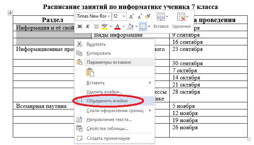Click the center alignment icon
This screenshot has width=254, height=145.
coord(96,26)
